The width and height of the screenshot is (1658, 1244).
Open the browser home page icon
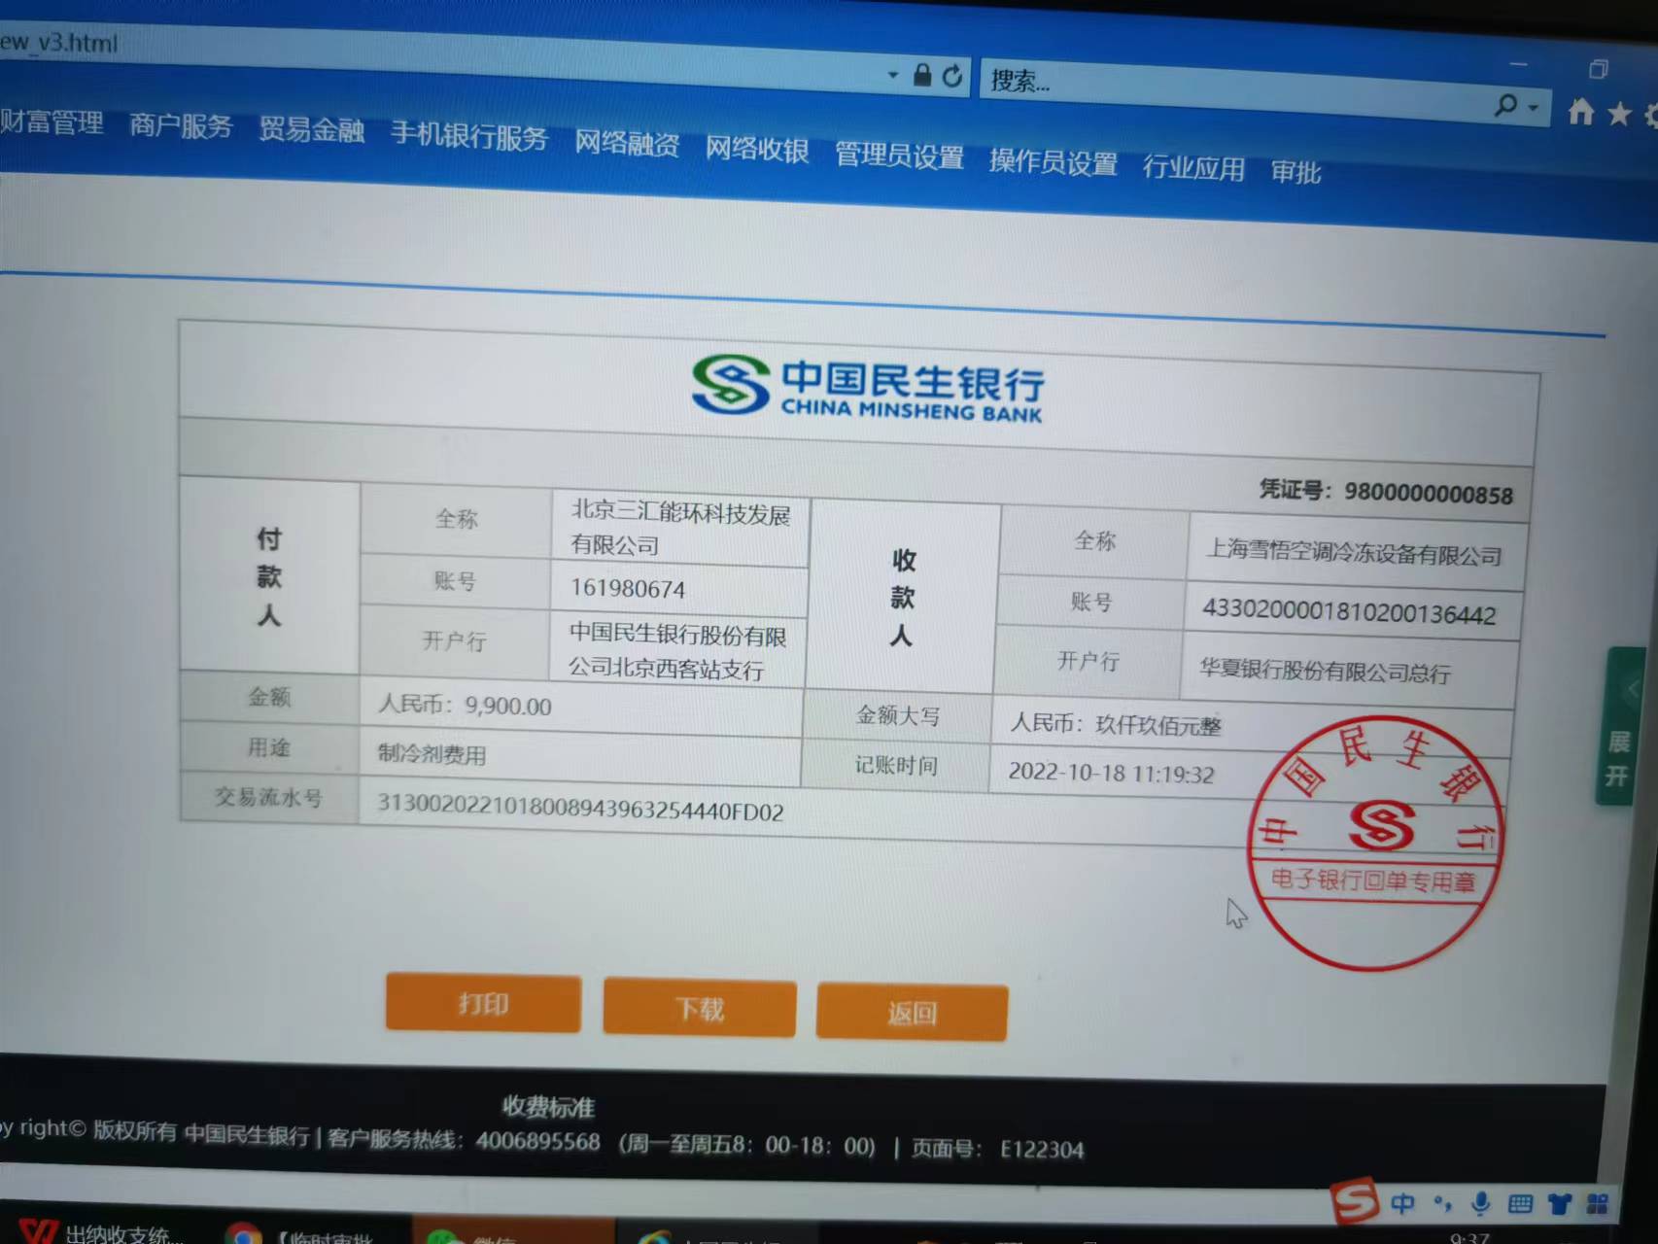point(1581,113)
